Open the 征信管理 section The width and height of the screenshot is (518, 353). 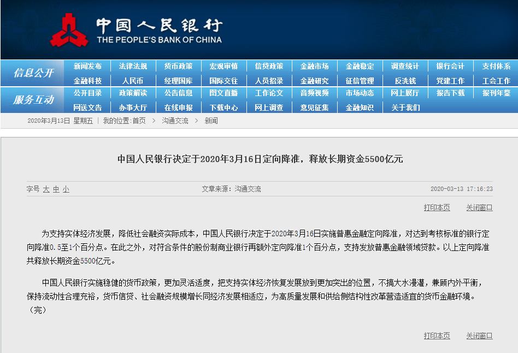point(361,80)
